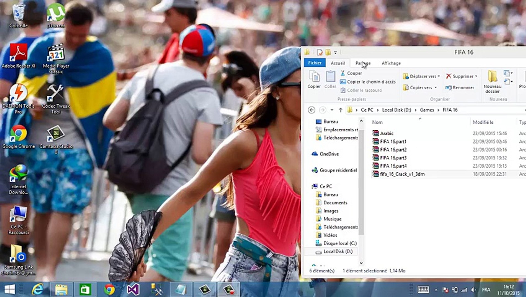Click Renommer in the Organiser group
526x297 pixels.
click(x=460, y=87)
